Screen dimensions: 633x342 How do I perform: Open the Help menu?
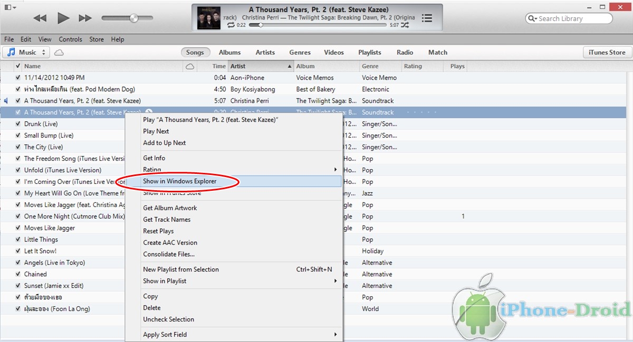tap(118, 39)
